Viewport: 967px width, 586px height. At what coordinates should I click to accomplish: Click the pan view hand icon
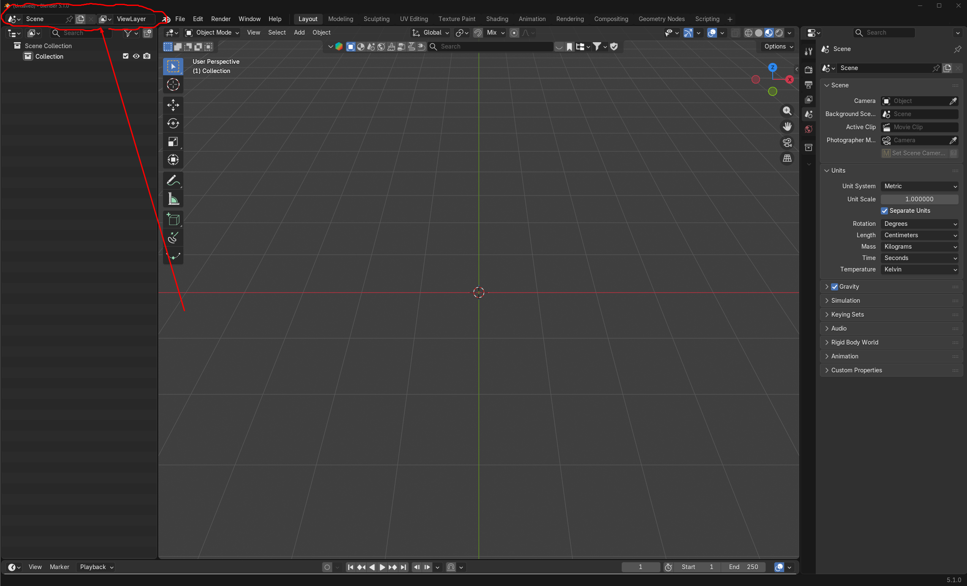point(787,126)
